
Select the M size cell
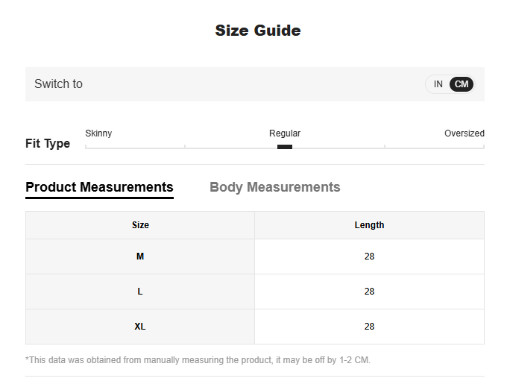[x=140, y=257]
